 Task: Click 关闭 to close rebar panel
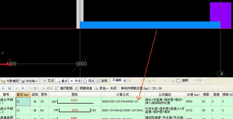pyautogui.click(x=113, y=88)
